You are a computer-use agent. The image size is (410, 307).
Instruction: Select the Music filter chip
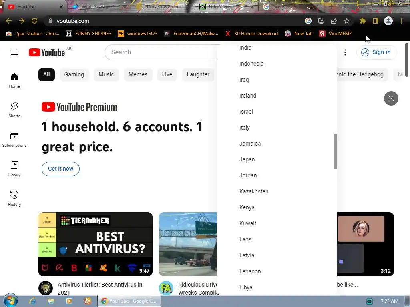(x=106, y=75)
